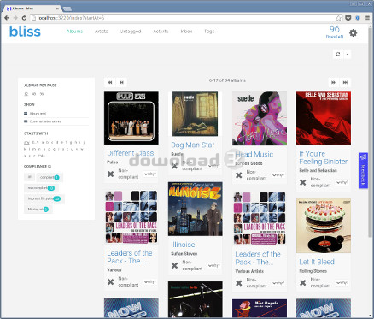
Task: Bookmark this page with star icon
Action: pos(338,18)
